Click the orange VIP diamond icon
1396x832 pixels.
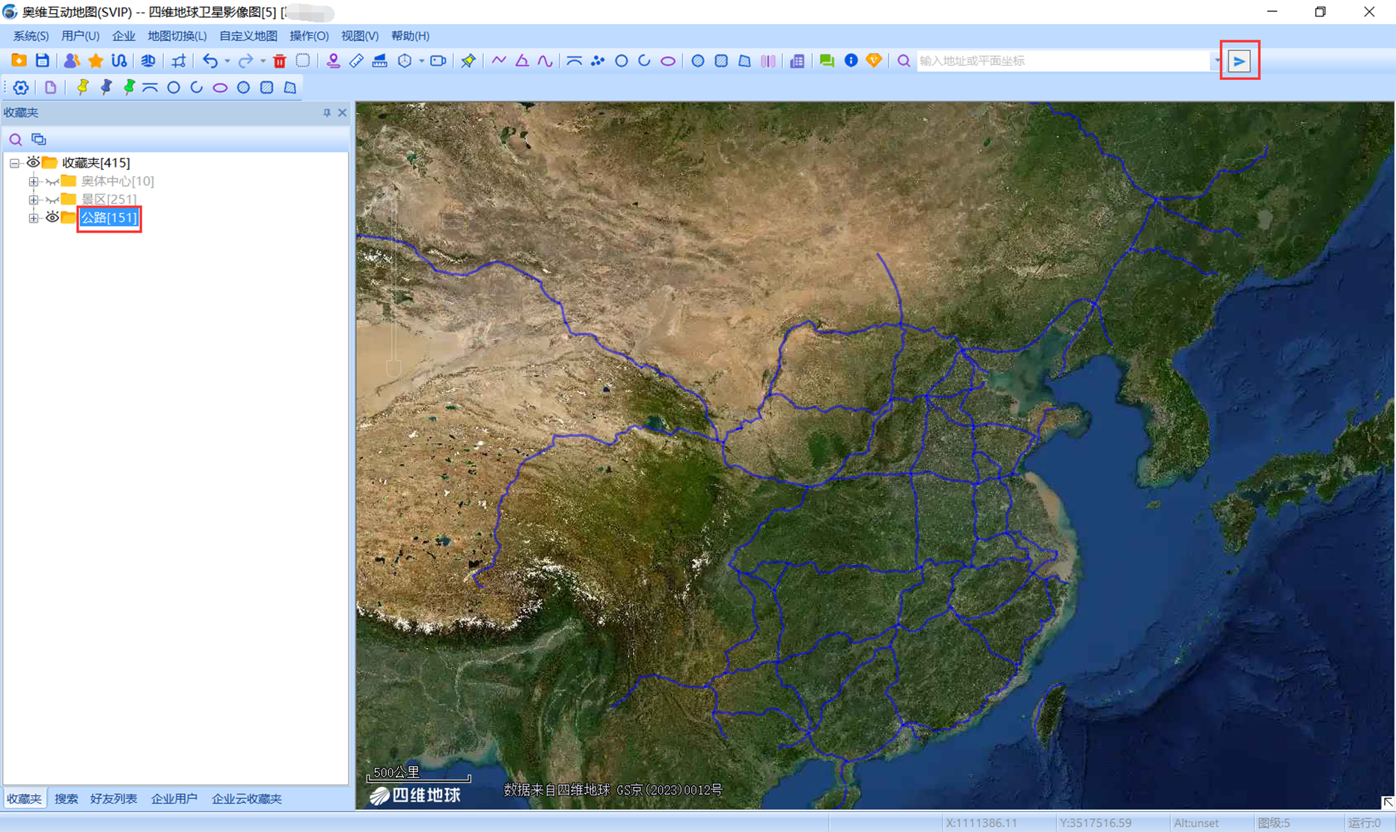874,61
